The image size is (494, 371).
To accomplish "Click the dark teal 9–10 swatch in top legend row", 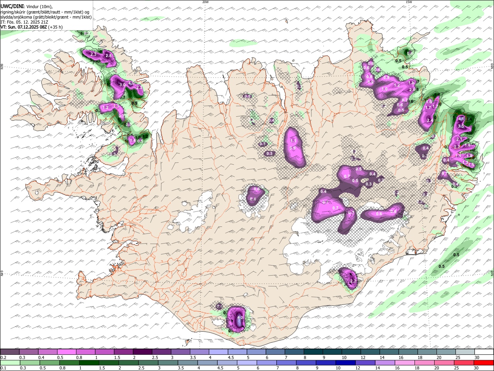I will point(332,352).
